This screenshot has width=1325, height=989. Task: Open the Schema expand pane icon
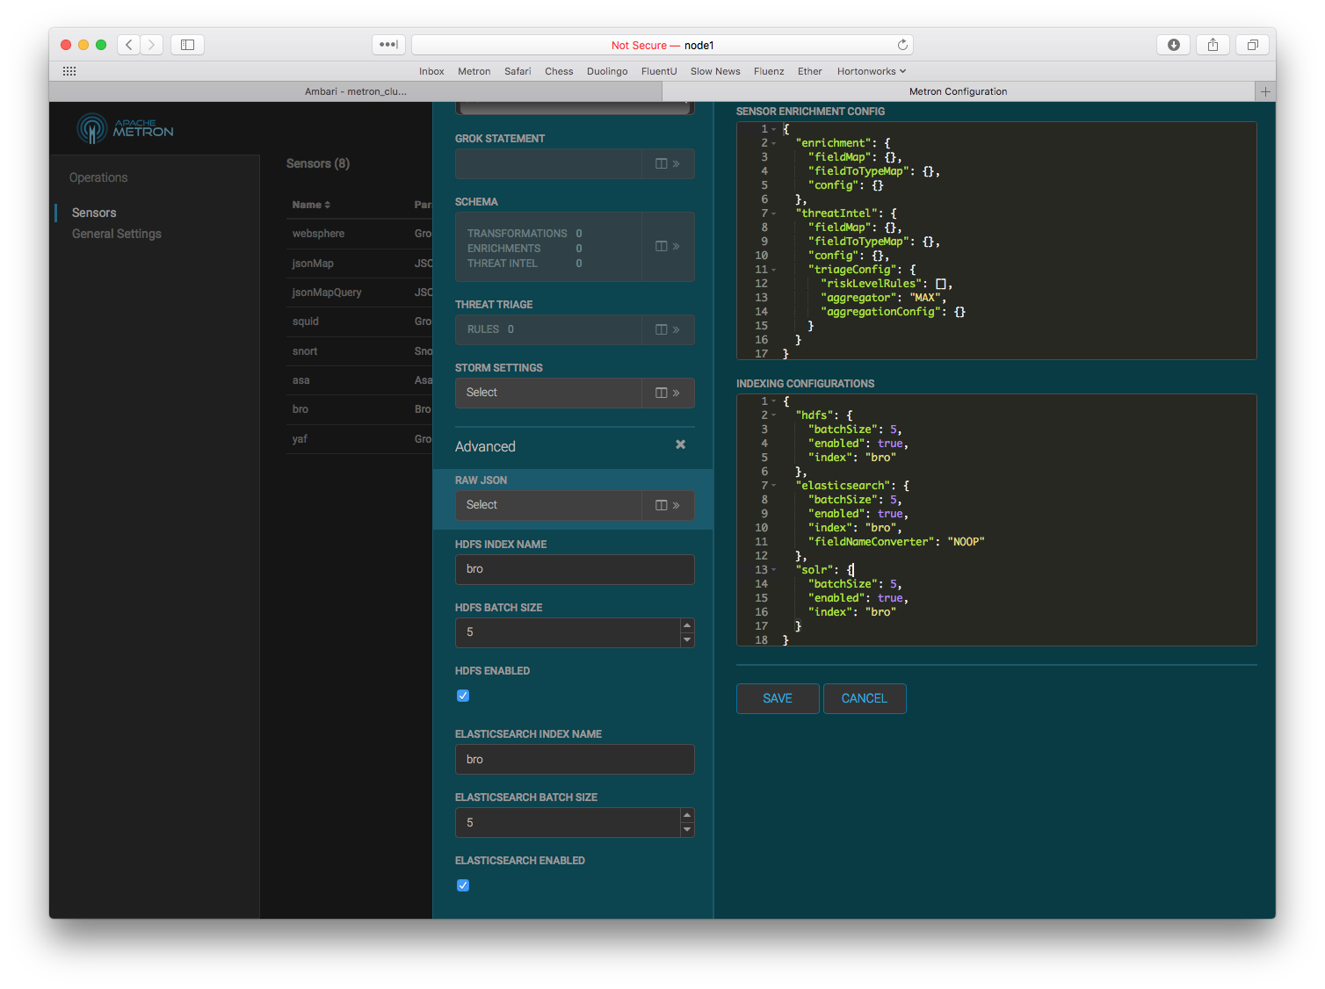click(x=668, y=247)
